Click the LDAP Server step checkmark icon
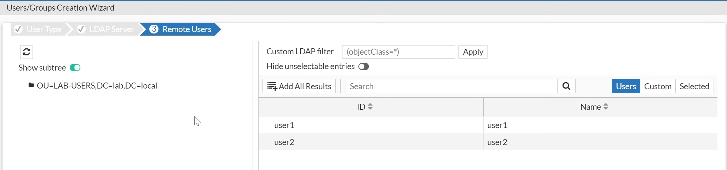Image resolution: width=727 pixels, height=170 pixels. [81, 29]
